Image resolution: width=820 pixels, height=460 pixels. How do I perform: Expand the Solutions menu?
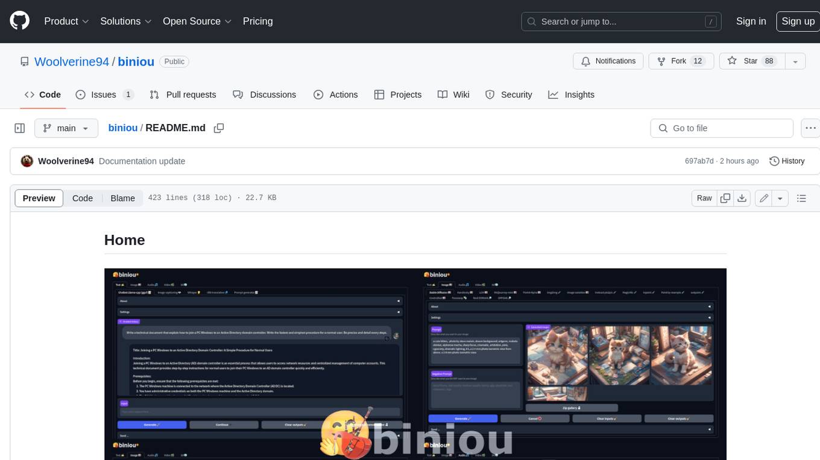coord(125,21)
